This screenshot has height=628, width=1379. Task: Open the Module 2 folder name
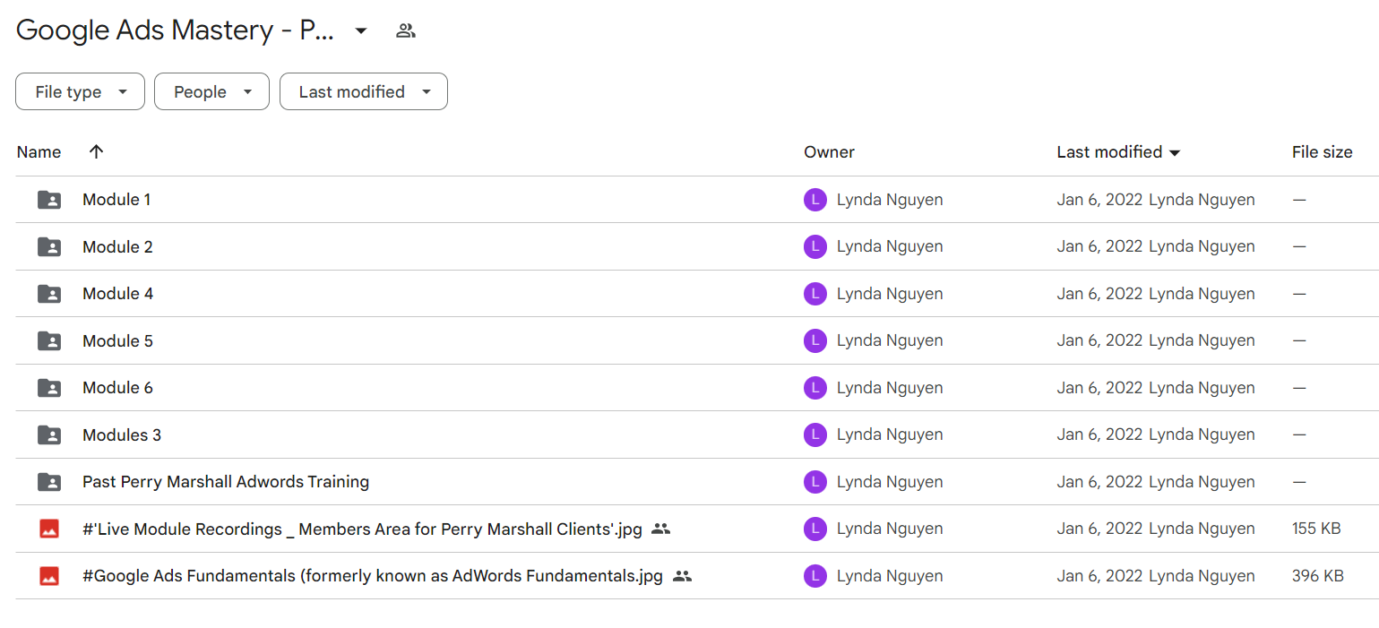[117, 246]
